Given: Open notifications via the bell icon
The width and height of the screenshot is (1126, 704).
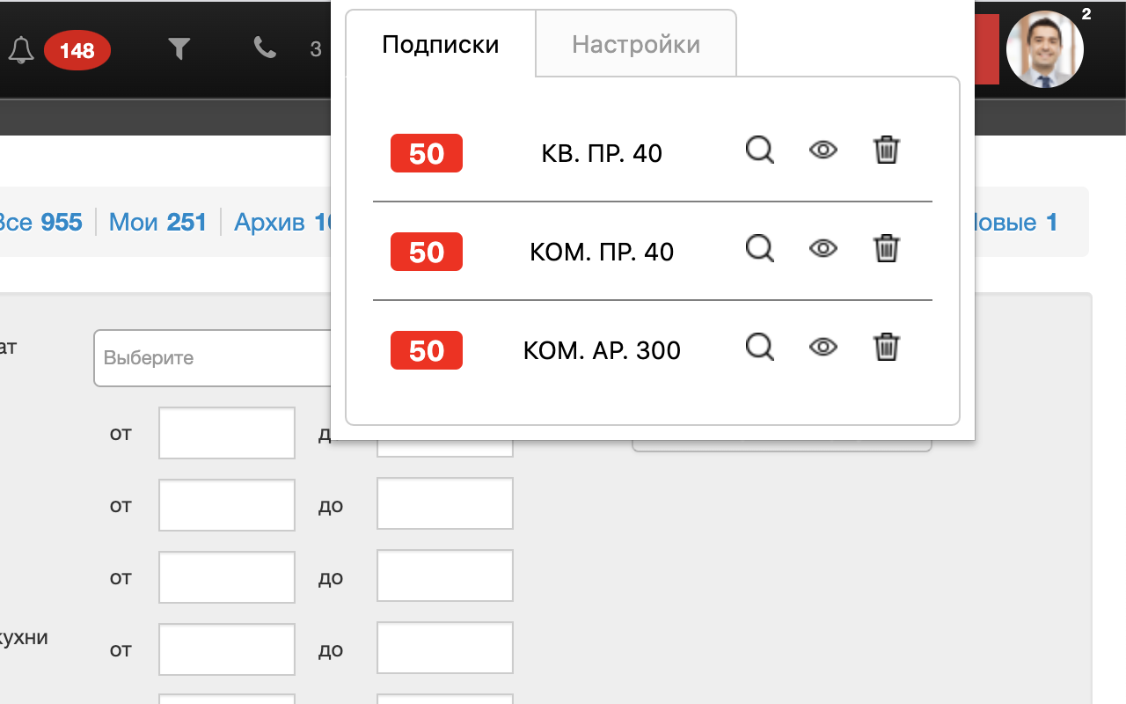Looking at the screenshot, I should tap(21, 49).
